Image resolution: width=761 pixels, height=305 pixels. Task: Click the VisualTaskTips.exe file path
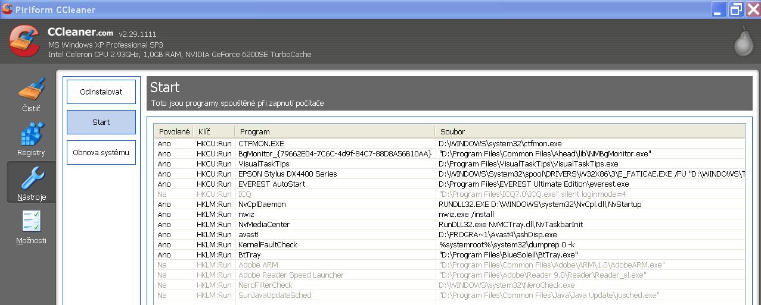click(528, 163)
